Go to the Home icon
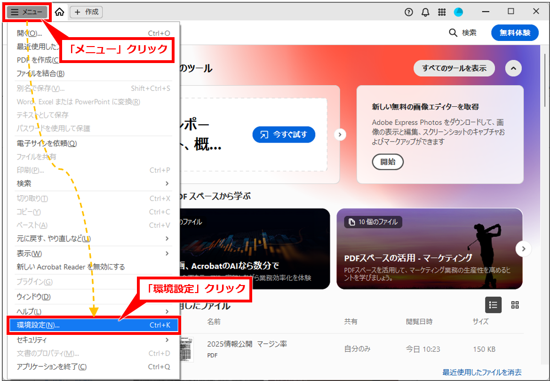Screen dimensions: 550x381 (60, 12)
